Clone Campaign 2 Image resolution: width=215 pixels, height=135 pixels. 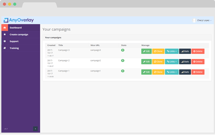158,62
